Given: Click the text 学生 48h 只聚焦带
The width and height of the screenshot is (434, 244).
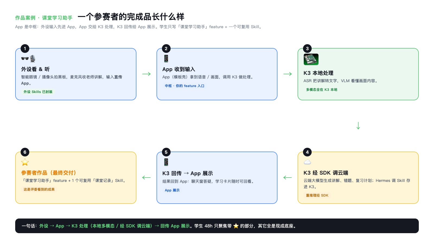Looking at the screenshot, I should 213,226.
